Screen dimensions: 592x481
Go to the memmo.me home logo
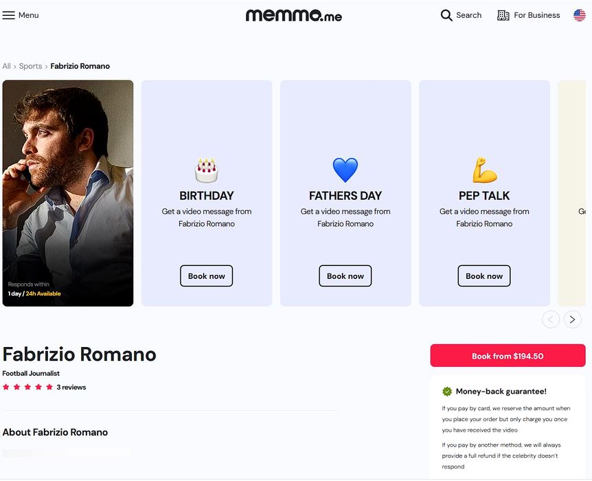[293, 15]
